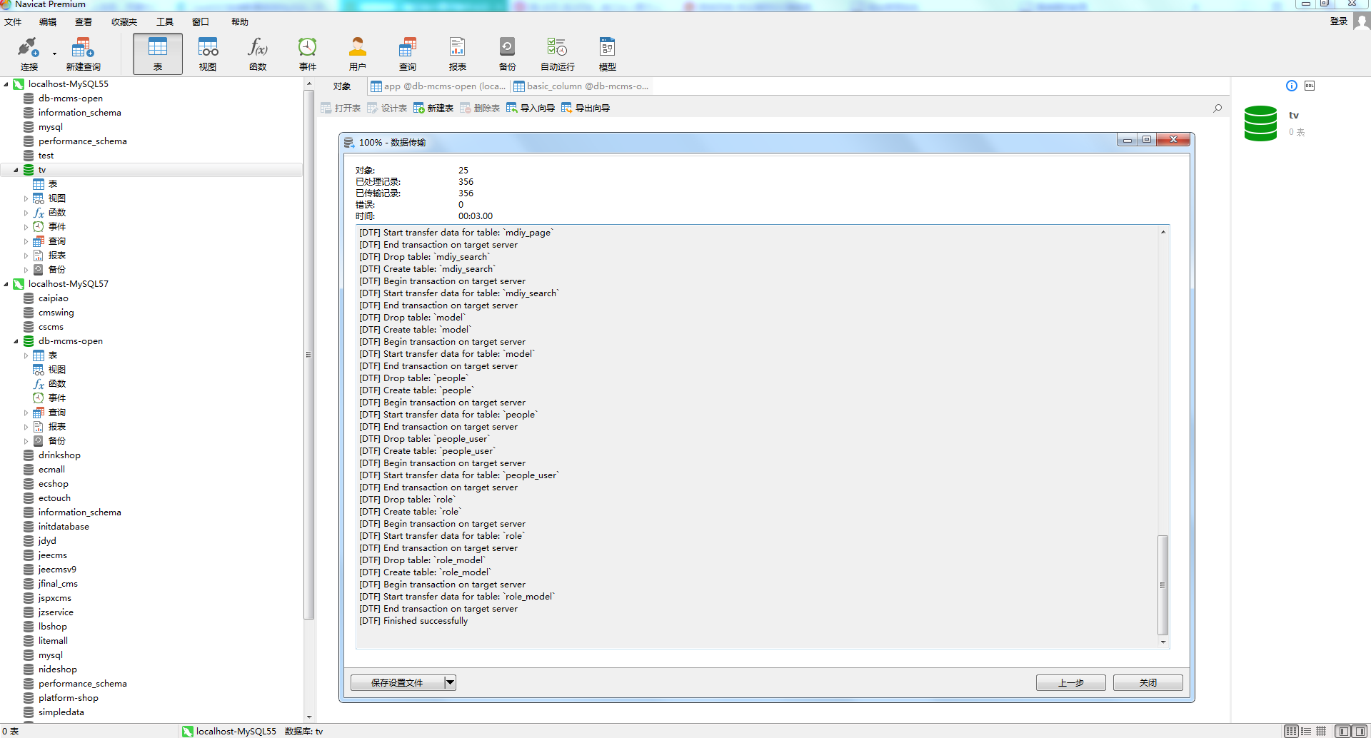Screen dimensions: 1371x738
Task: Open the View (视图) toolbar icon
Action: pyautogui.click(x=208, y=54)
